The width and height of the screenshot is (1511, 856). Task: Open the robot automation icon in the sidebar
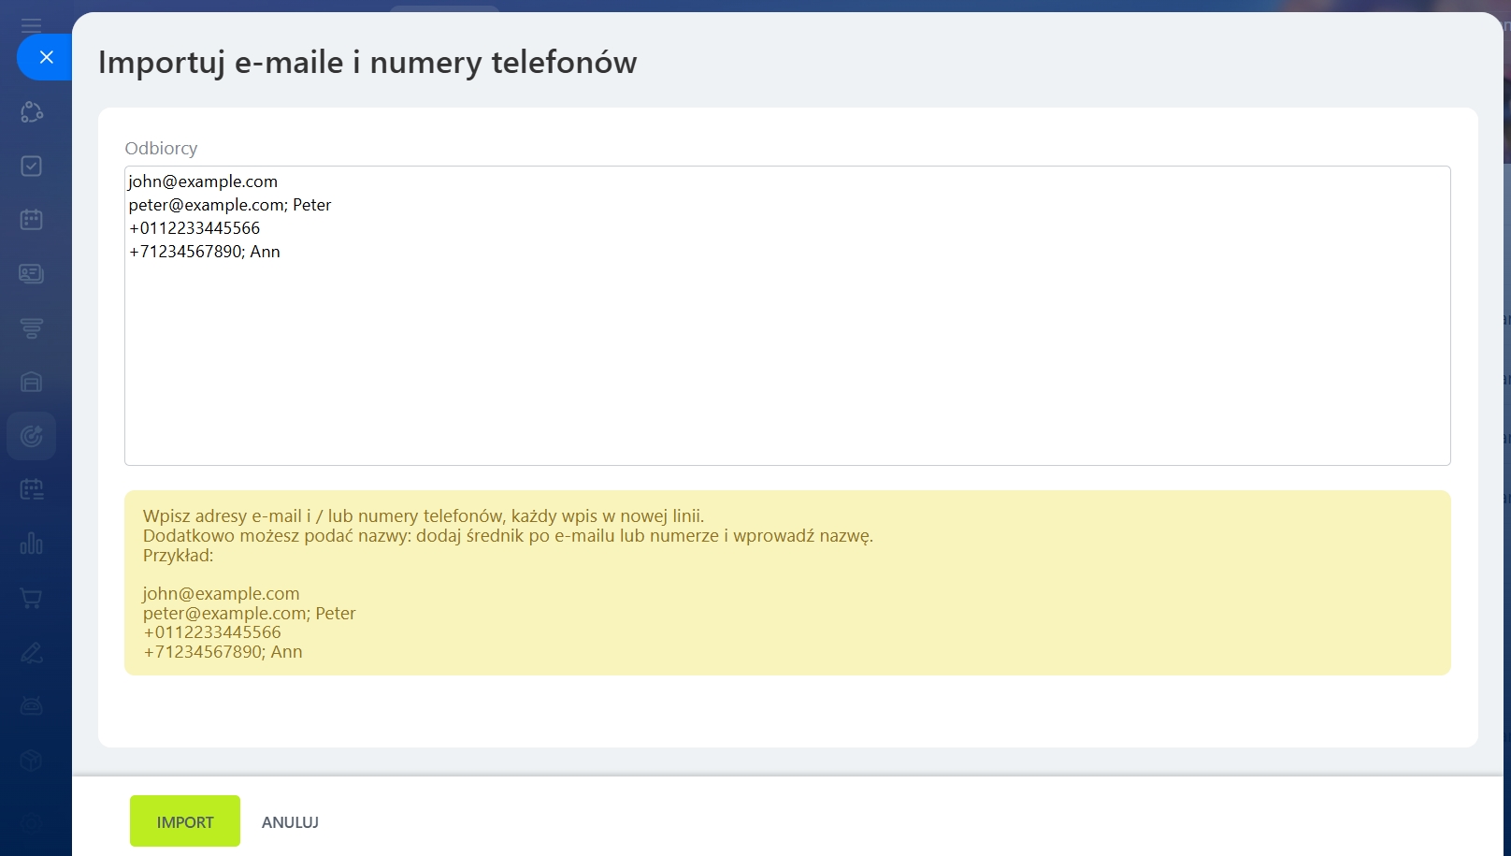pyautogui.click(x=31, y=706)
